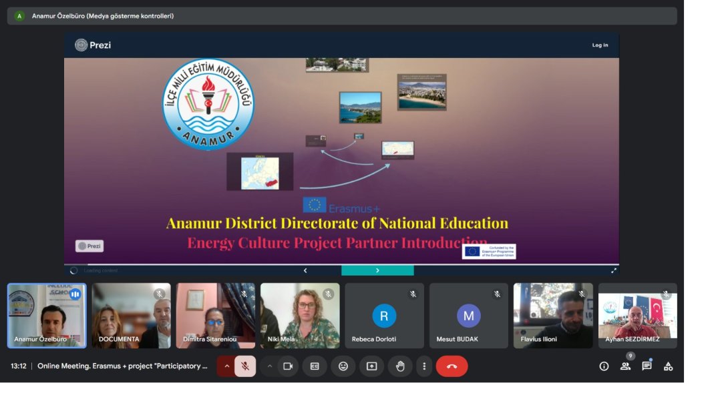Open the chat messages icon
728x409 pixels.
647,366
